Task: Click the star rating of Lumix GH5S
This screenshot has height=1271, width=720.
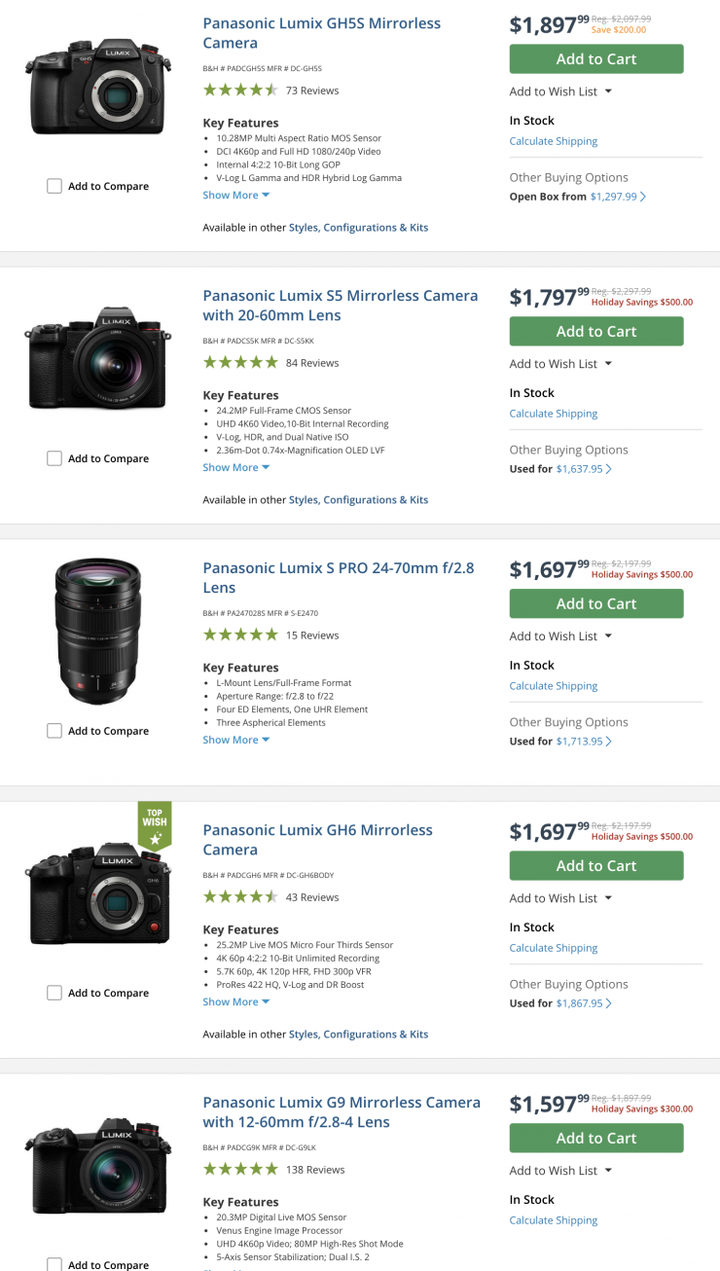Action: 239,91
